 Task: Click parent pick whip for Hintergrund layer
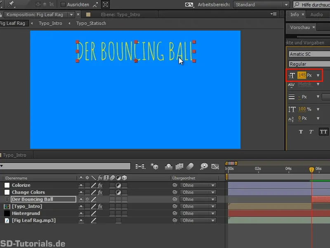(174, 213)
